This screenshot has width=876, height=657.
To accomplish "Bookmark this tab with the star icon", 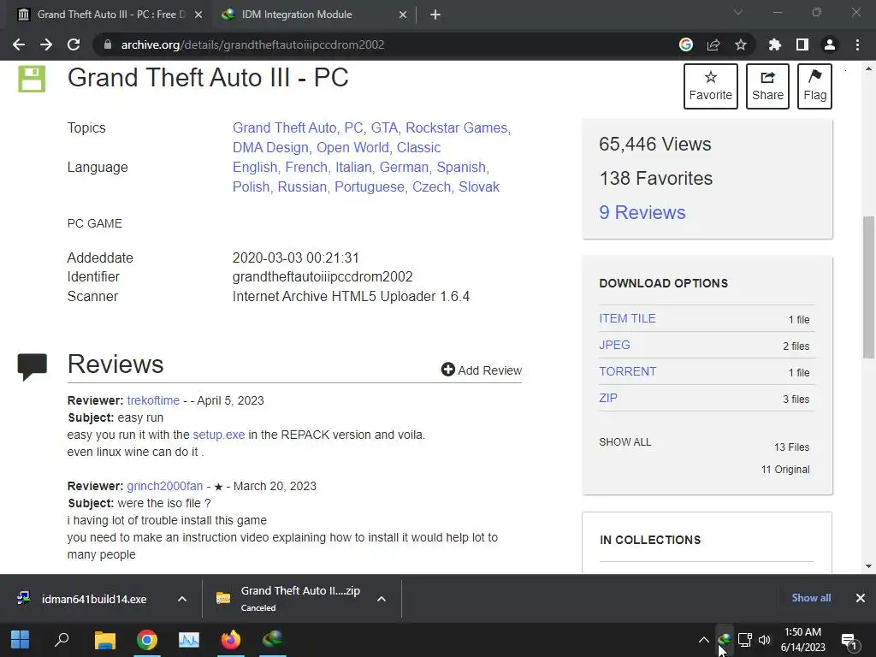I will point(740,44).
